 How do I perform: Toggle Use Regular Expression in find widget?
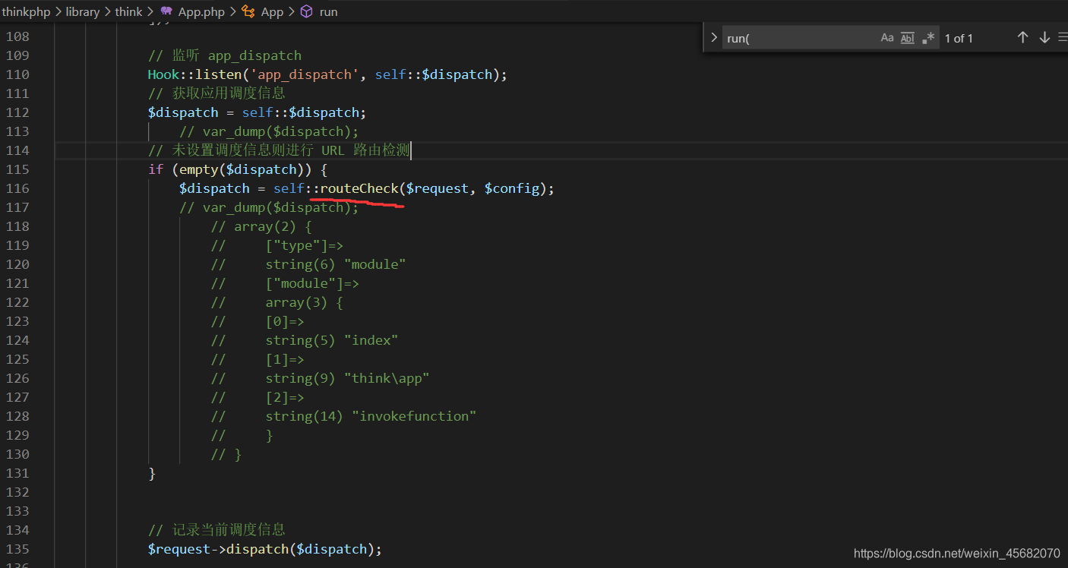(x=928, y=38)
